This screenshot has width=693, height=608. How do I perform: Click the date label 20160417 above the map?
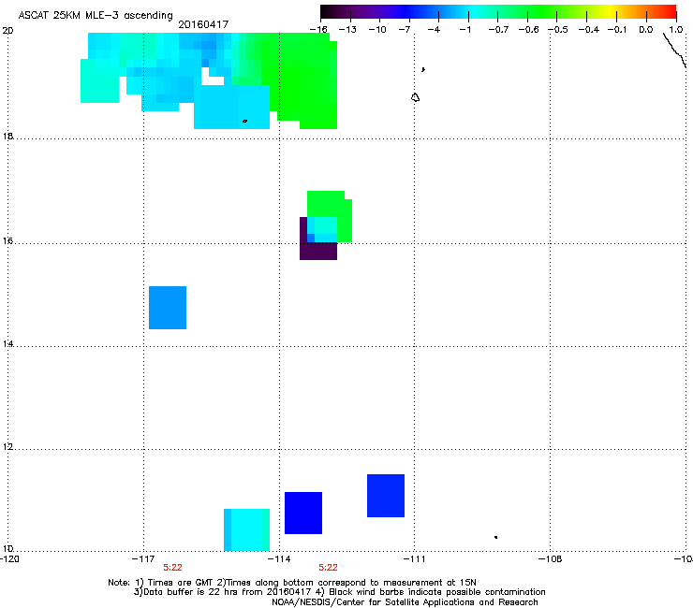203,24
